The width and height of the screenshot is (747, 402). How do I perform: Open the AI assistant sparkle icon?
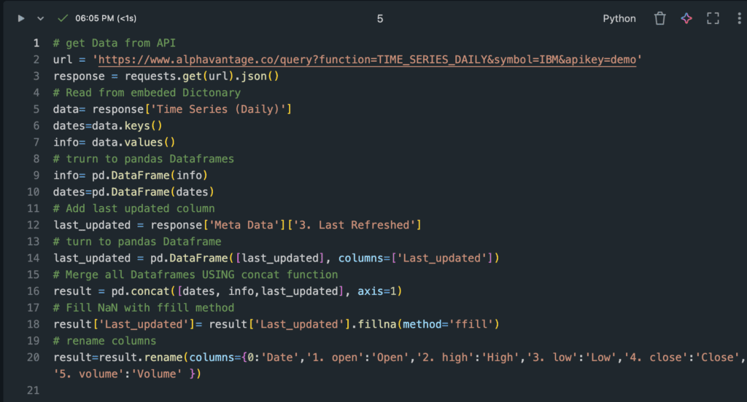tap(686, 19)
